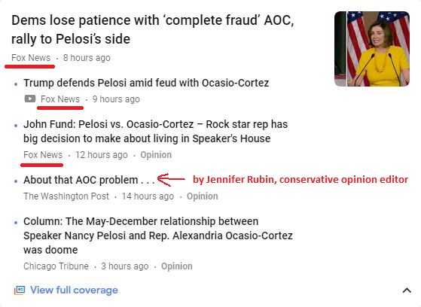Click The Washington Post source label
This screenshot has width=421, height=307.
pyautogui.click(x=66, y=196)
